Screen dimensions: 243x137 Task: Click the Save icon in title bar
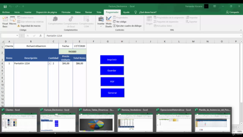point(5,6)
